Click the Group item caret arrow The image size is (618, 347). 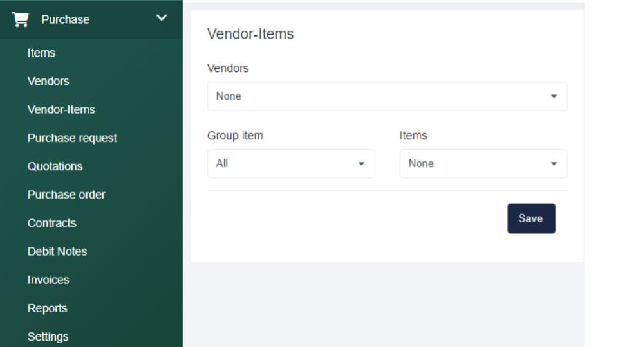pos(361,164)
